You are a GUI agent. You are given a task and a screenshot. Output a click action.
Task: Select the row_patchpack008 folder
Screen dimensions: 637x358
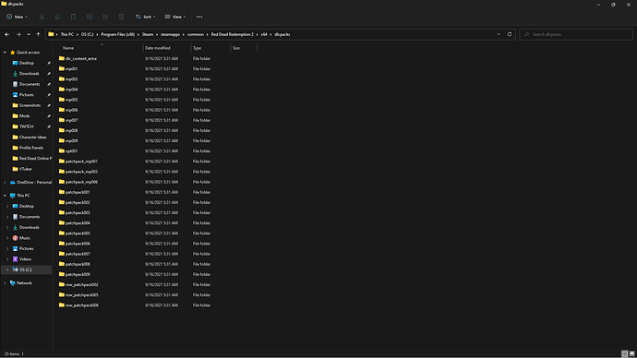coord(81,305)
